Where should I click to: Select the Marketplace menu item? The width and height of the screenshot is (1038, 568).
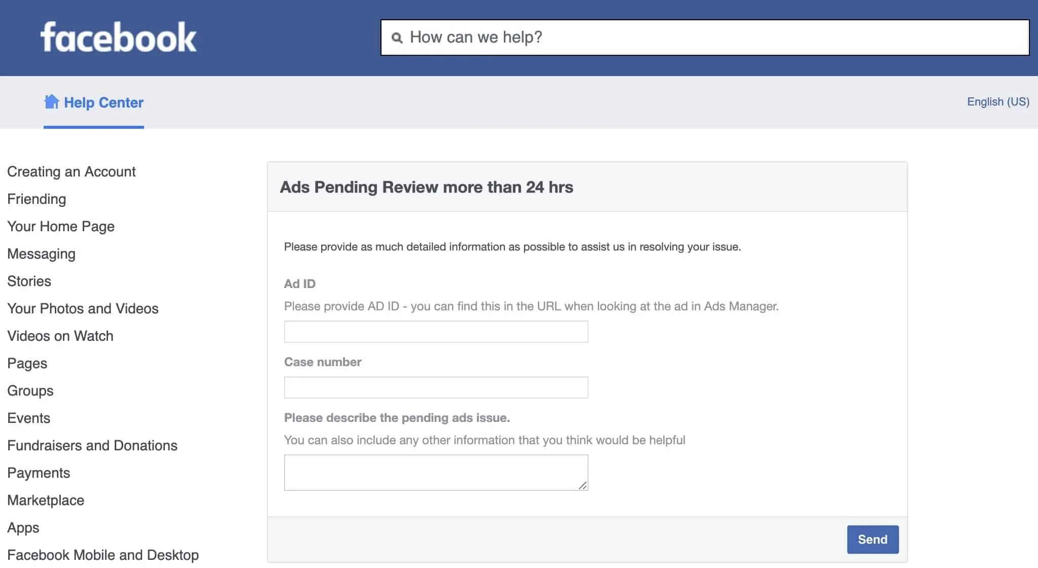(x=46, y=500)
